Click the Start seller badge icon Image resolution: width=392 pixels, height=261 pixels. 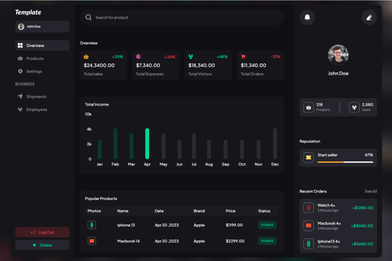(x=308, y=157)
